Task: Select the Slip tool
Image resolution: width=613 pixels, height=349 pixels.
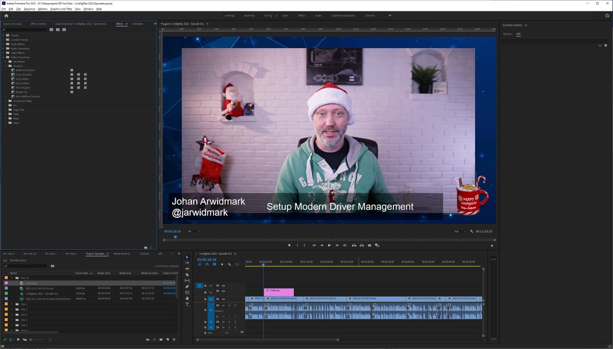Action: point(187,281)
